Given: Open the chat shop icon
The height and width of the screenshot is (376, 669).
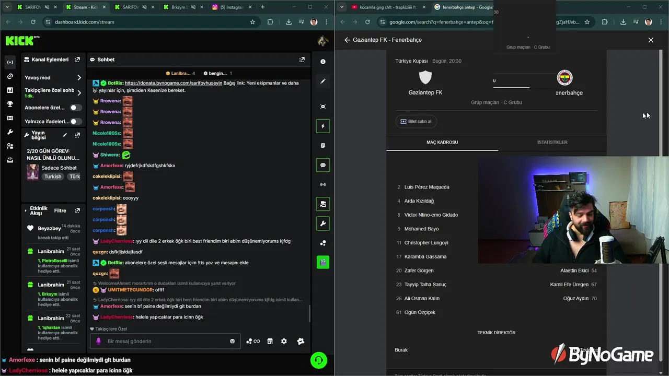Looking at the screenshot, I should [270, 341].
